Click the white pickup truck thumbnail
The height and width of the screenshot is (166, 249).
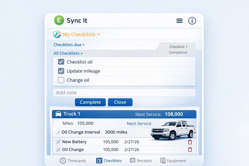pos(173,130)
